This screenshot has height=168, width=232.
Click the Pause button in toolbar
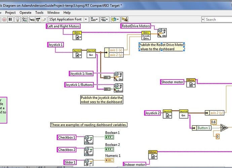10,19
